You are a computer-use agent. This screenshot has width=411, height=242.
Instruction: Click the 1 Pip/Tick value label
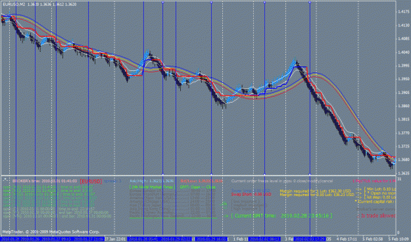tap(374, 181)
